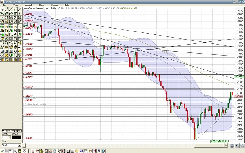Click the 1,4241 price level label
The height and width of the screenshot is (153, 245).
pyautogui.click(x=28, y=66)
